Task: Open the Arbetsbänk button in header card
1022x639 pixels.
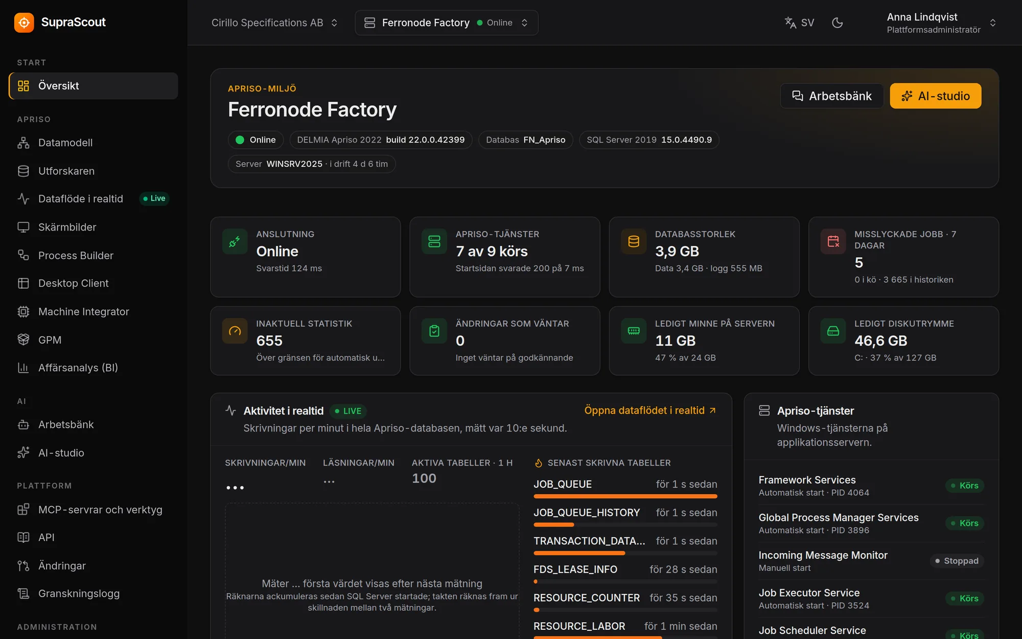Action: point(831,96)
